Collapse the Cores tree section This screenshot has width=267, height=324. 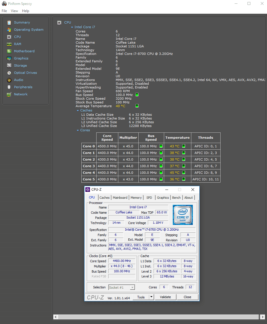78,130
